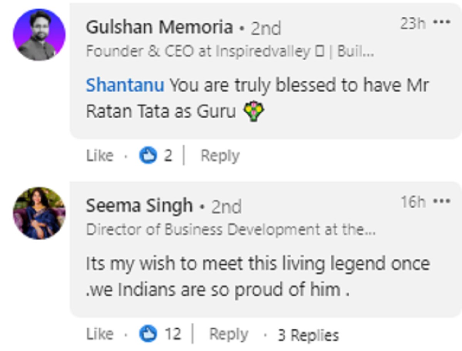
Task: Click the Director of Business Development headline
Action: click(x=231, y=230)
